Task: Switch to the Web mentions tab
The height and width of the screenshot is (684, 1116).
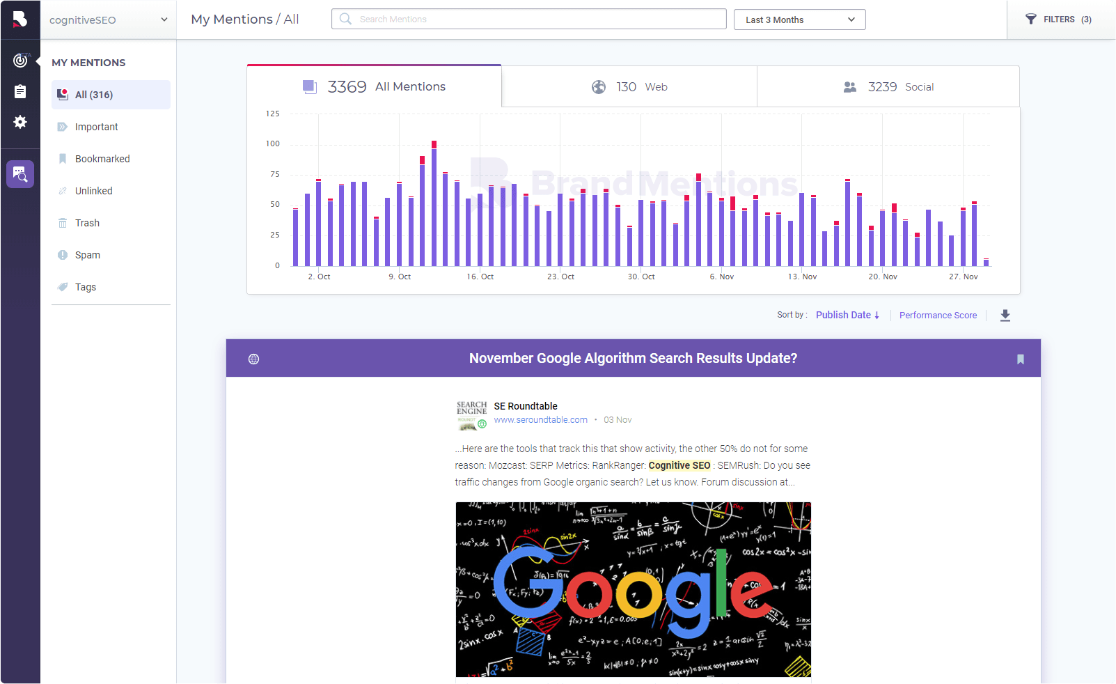Action: [629, 86]
